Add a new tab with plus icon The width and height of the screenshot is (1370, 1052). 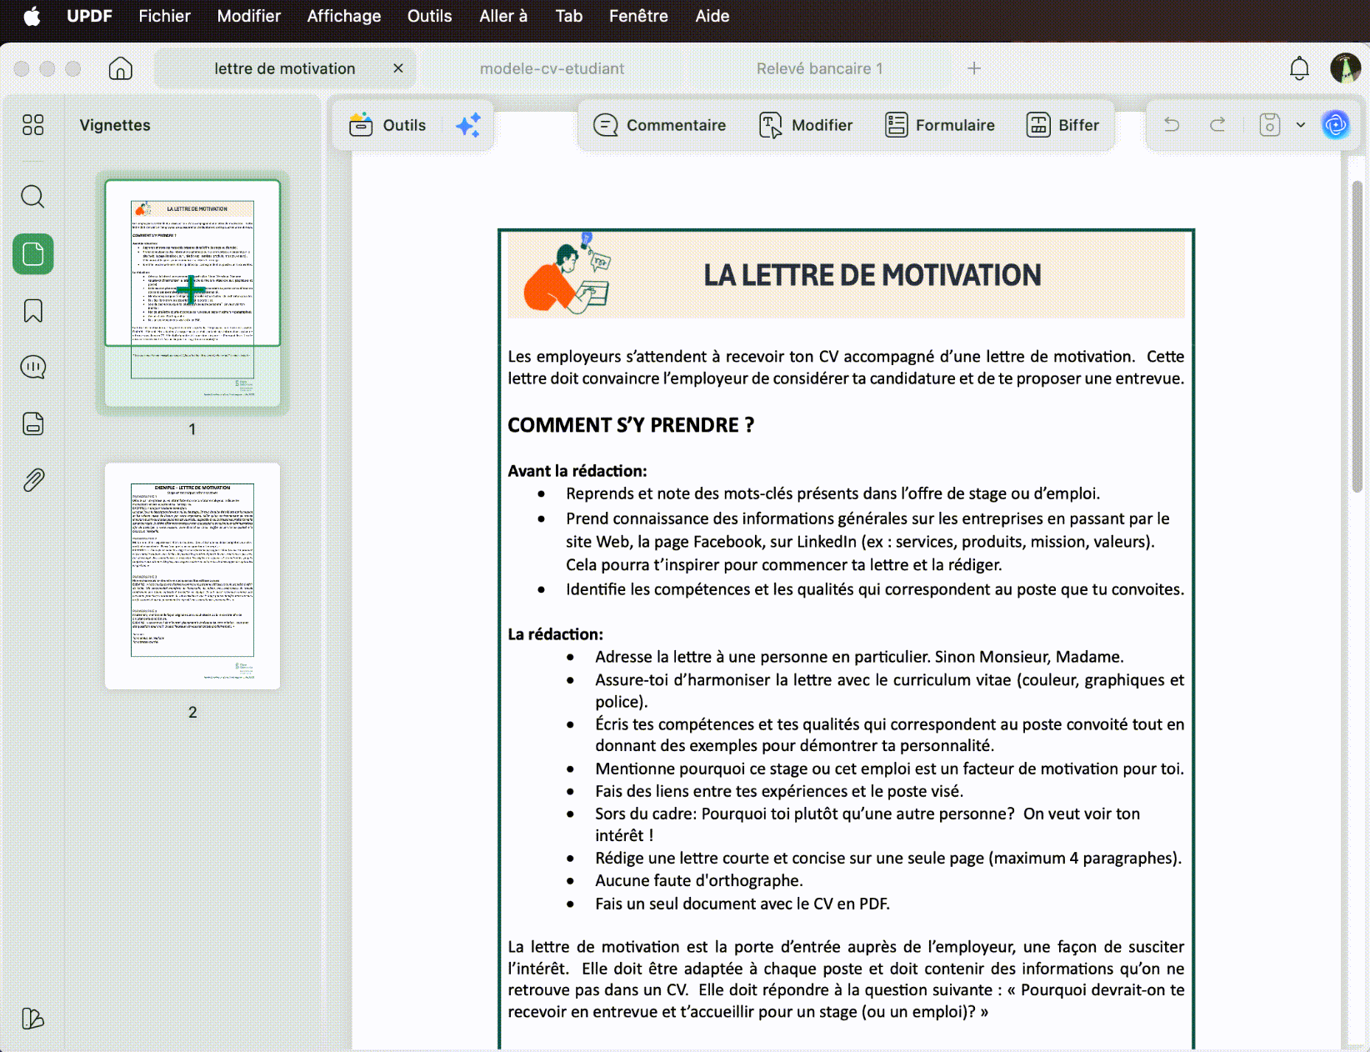point(974,68)
